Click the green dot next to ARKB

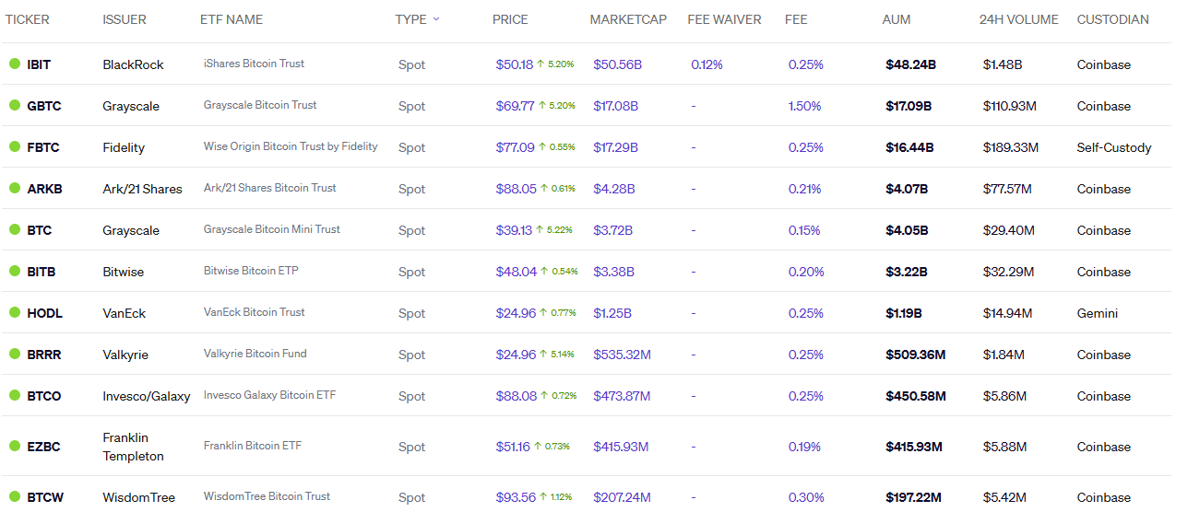coord(15,188)
